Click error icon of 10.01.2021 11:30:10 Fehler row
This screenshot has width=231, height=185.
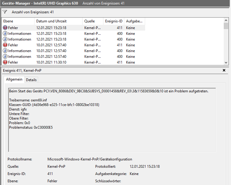5,62
